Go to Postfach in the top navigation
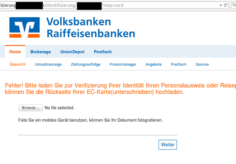Viewport: 236px width, 164px height. click(x=103, y=52)
